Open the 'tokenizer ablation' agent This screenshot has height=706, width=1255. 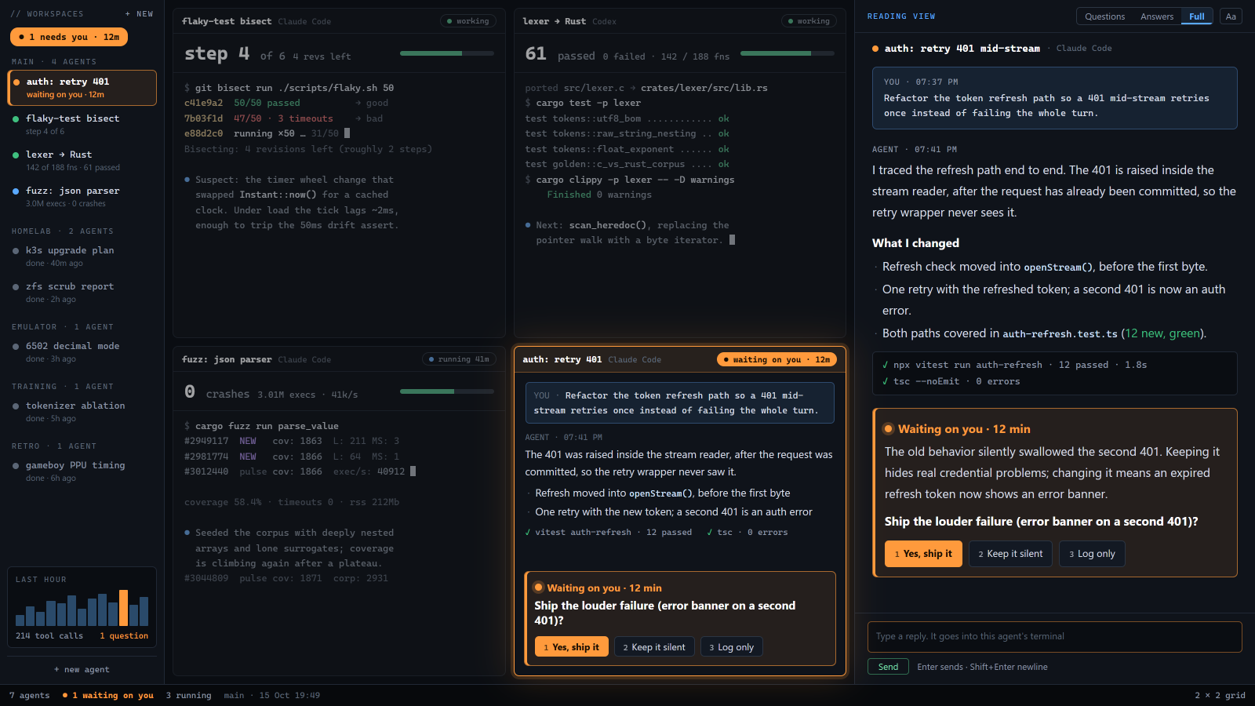pyautogui.click(x=82, y=411)
